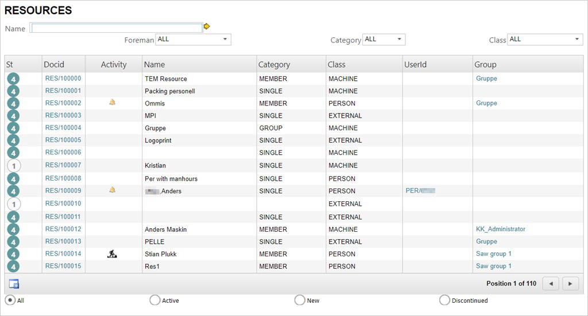Click status 1 icon for Kristian row

click(14, 166)
